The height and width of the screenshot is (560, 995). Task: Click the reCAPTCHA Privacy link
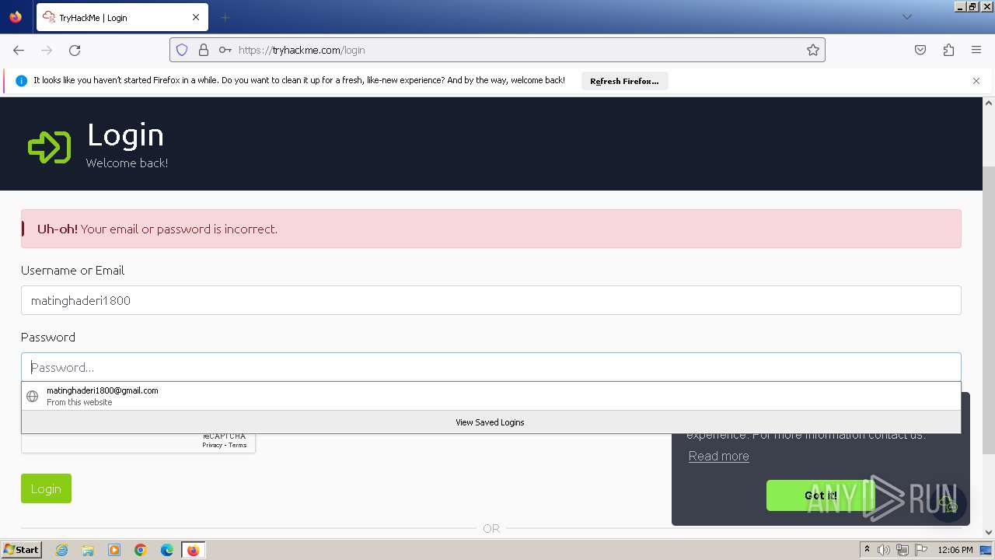[212, 445]
